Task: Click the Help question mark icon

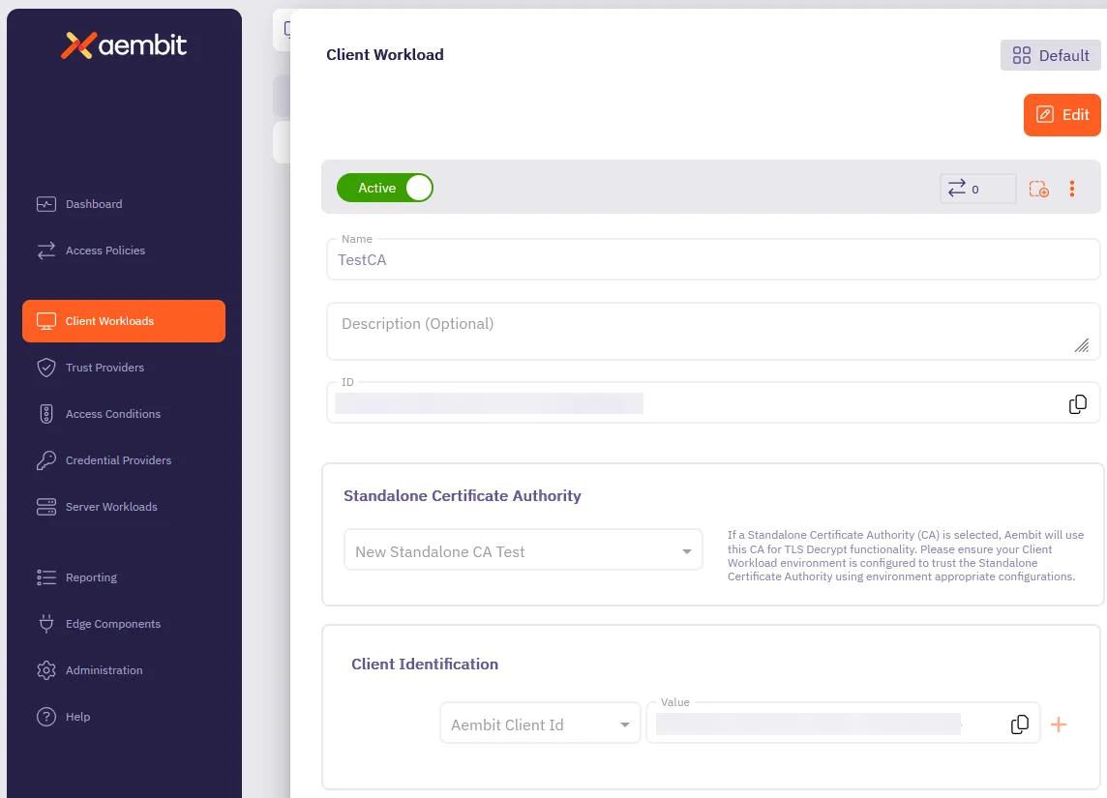Action: point(45,717)
